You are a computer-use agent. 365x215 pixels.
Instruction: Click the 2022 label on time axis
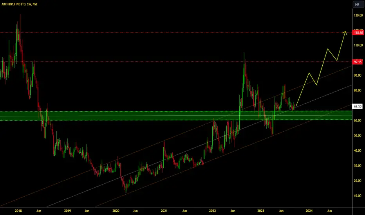tap(212, 211)
